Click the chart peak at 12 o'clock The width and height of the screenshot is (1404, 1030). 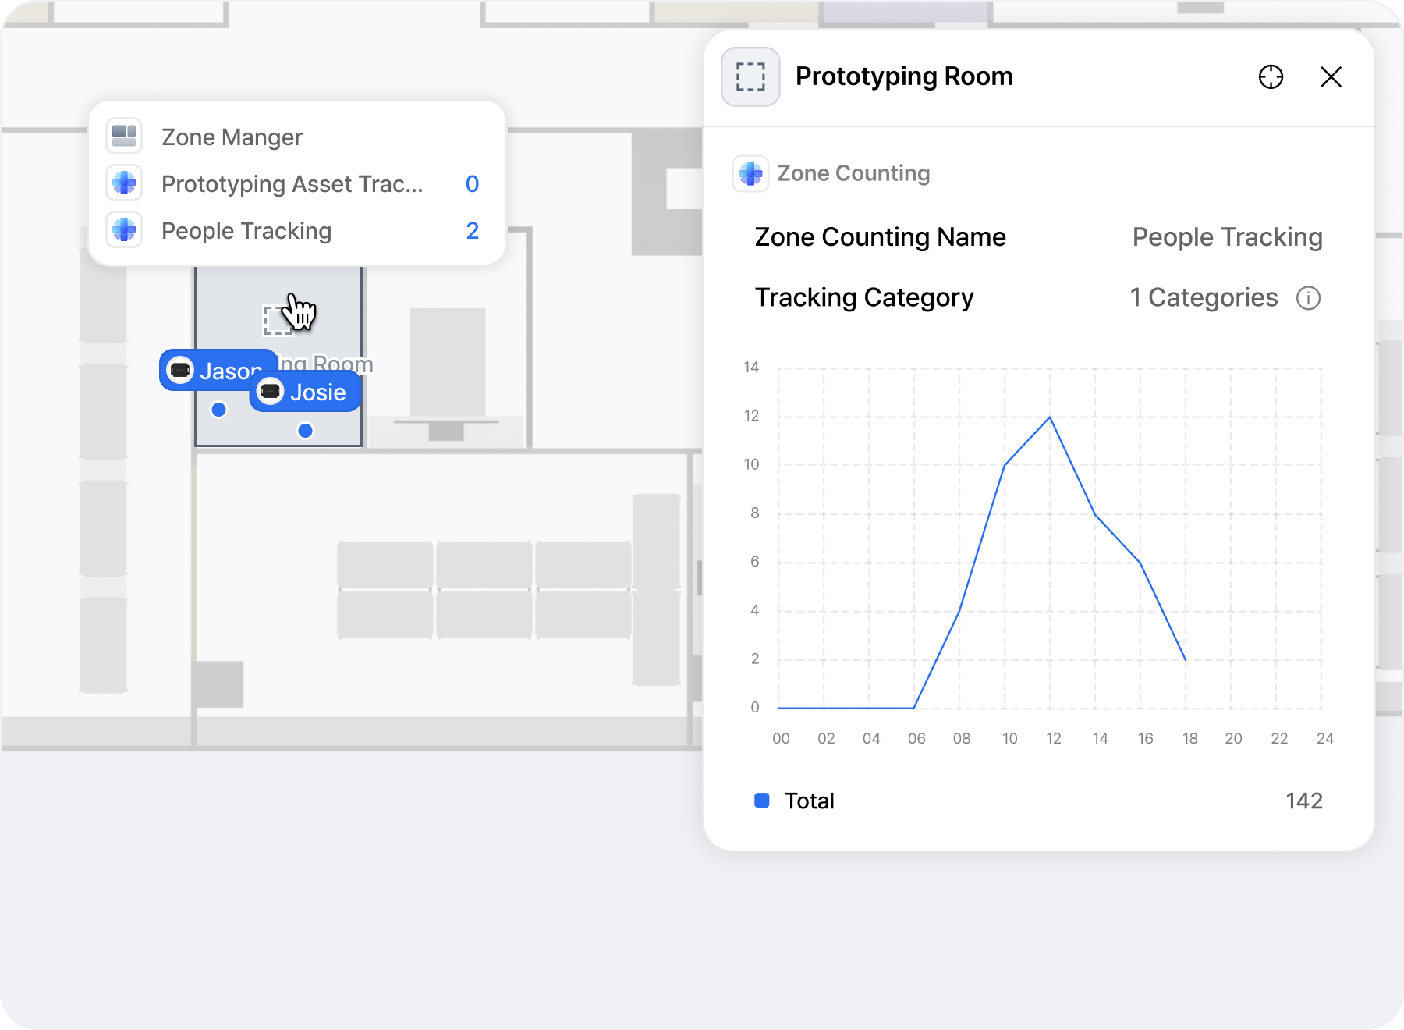[1050, 417]
